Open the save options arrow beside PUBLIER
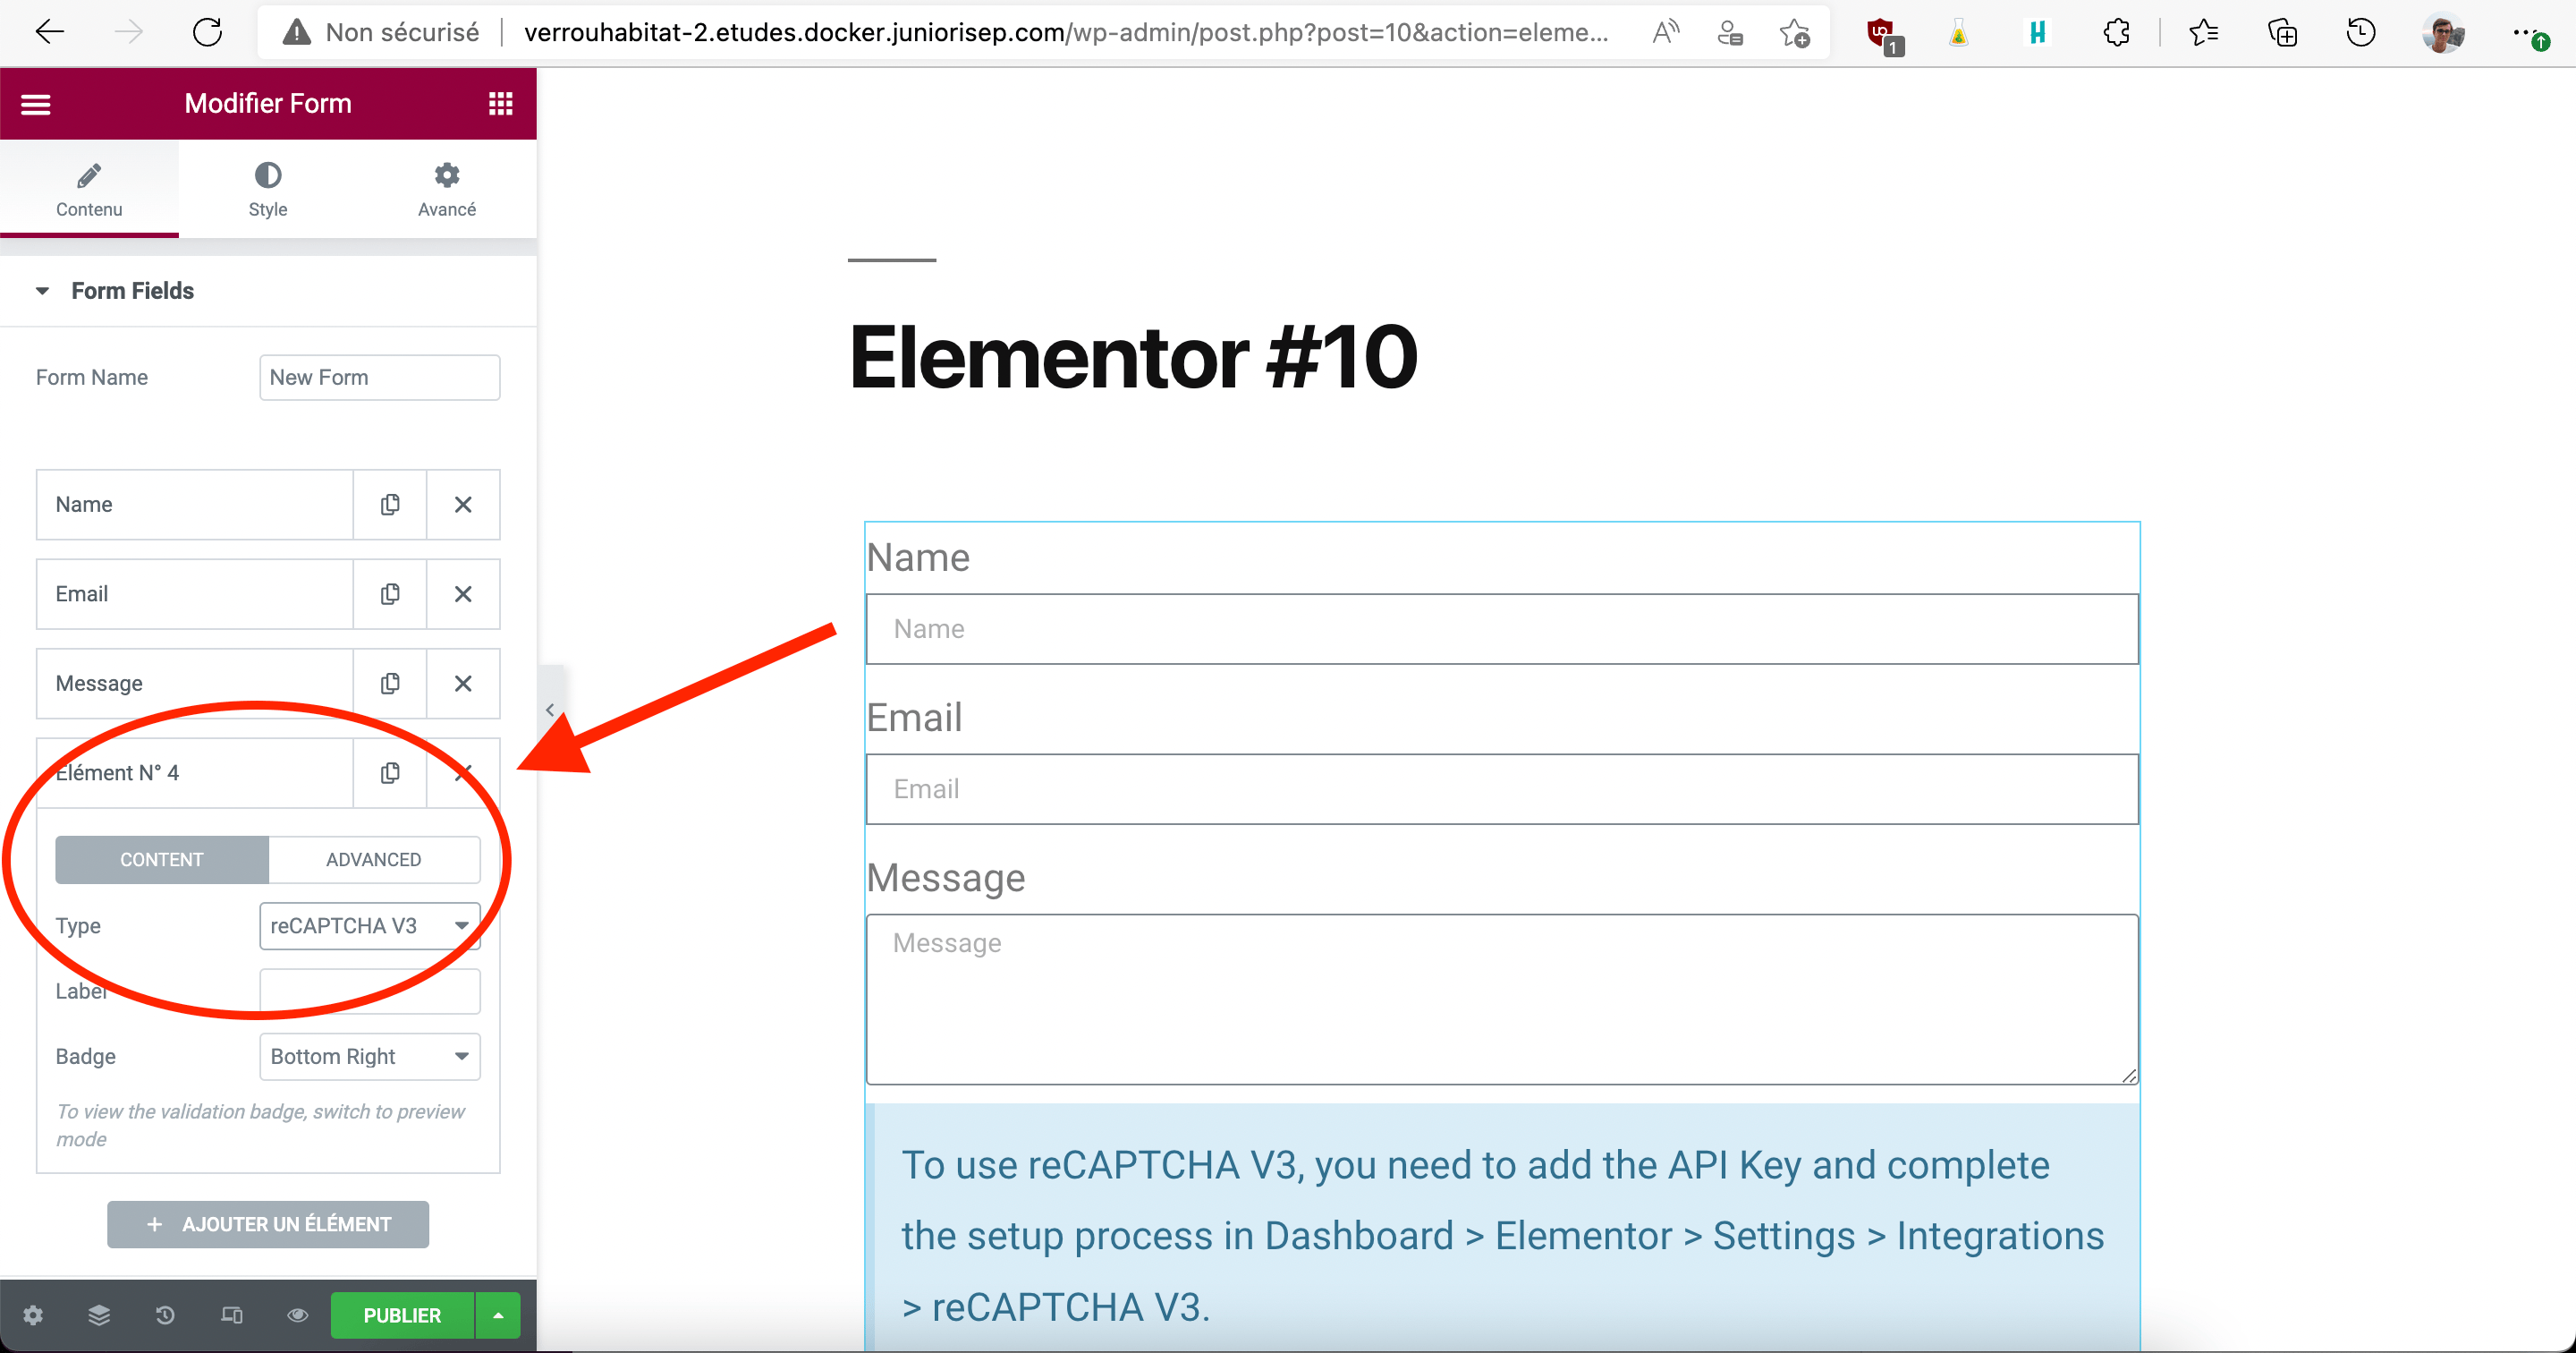The height and width of the screenshot is (1353, 2576). click(x=498, y=1315)
